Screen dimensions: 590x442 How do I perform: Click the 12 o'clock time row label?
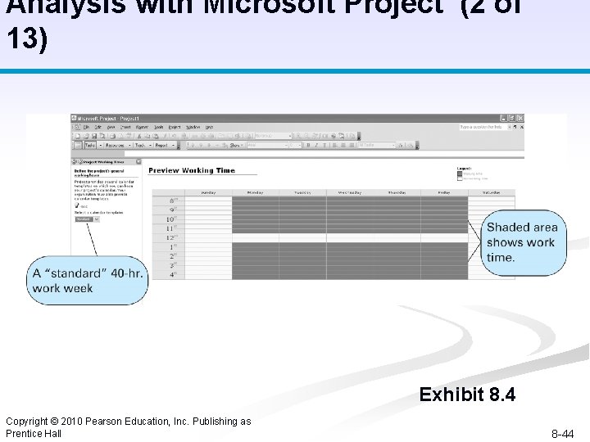pyautogui.click(x=172, y=237)
